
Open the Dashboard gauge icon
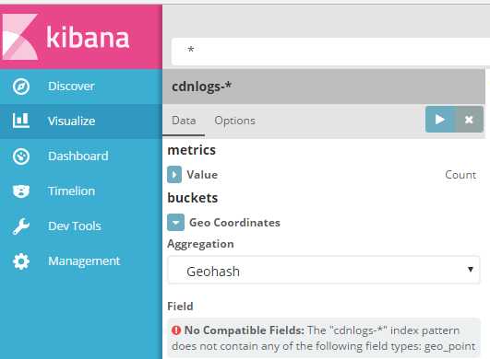click(x=21, y=156)
